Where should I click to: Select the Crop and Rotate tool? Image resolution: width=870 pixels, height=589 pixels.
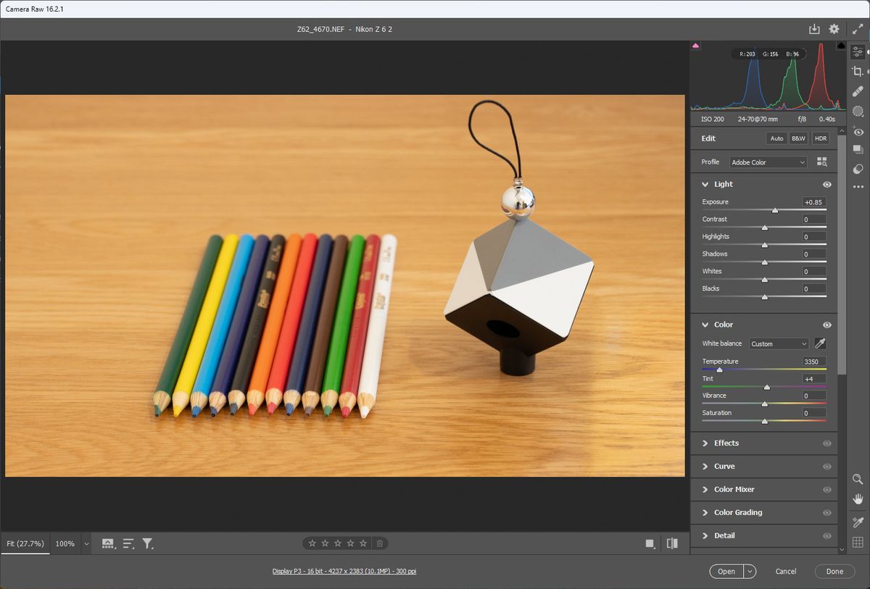[859, 71]
